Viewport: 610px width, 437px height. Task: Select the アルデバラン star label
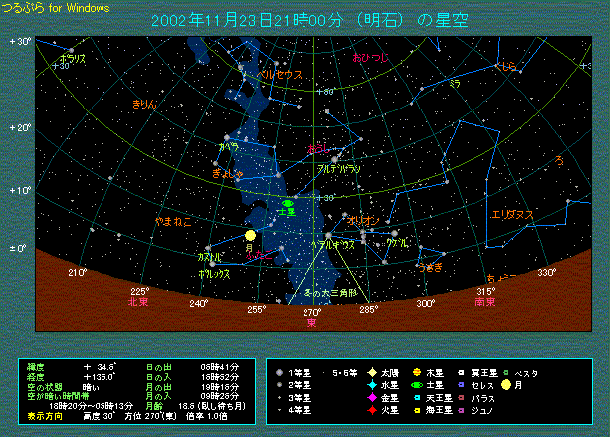[338, 170]
